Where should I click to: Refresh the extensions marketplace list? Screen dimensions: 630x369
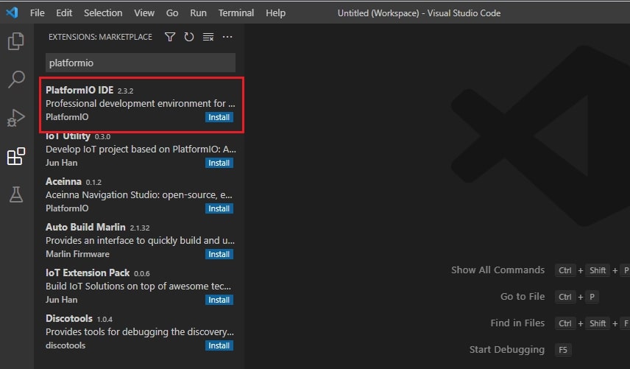(x=189, y=37)
